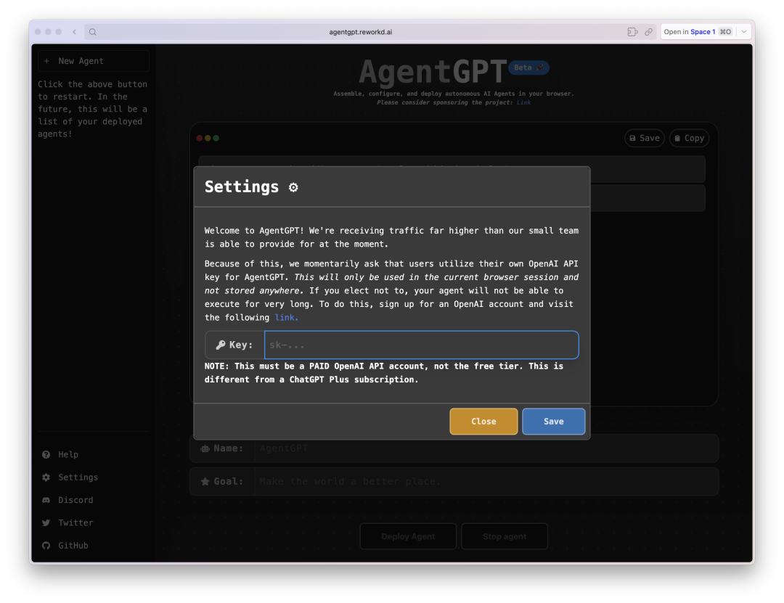
Task: Focus the OpenAI API key input field
Action: pos(421,345)
